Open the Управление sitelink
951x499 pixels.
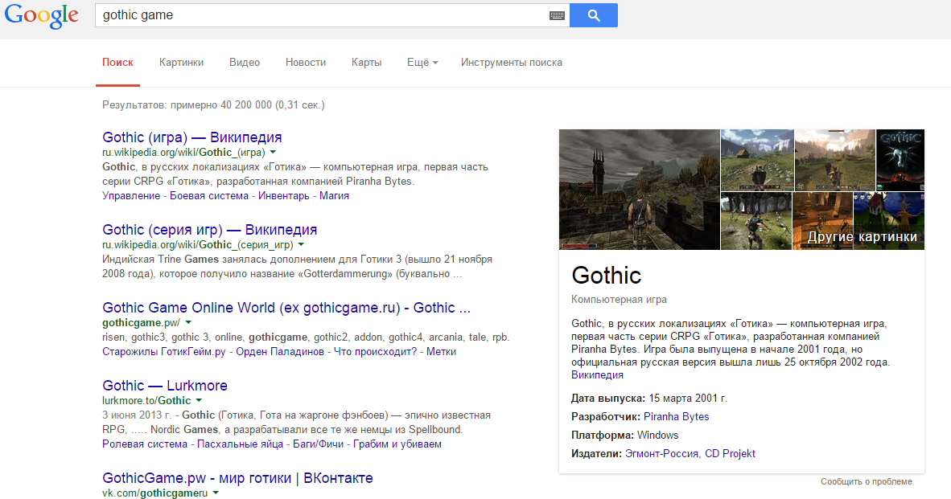(x=131, y=195)
